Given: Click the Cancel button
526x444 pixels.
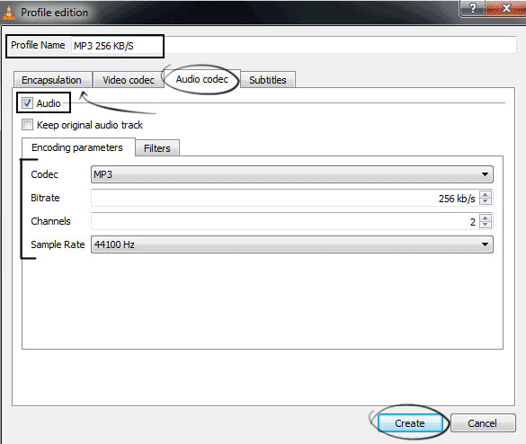Looking at the screenshot, I should (x=482, y=423).
